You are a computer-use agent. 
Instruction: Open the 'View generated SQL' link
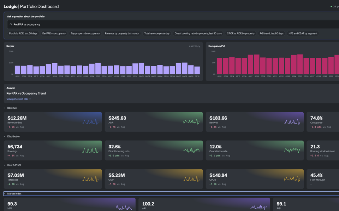19,99
